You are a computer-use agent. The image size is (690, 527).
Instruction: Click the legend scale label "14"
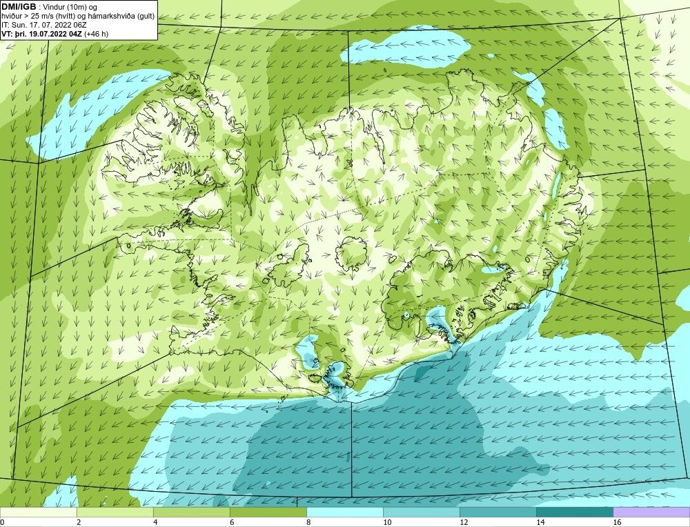tap(540, 522)
